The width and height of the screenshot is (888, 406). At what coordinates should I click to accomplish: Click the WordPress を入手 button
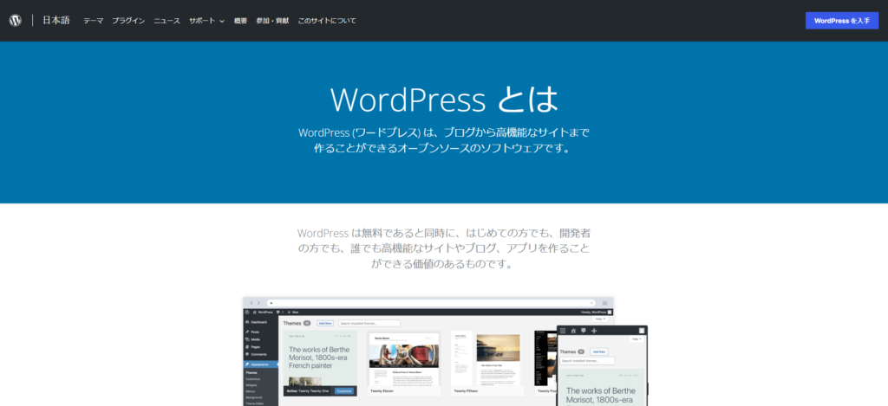(842, 21)
